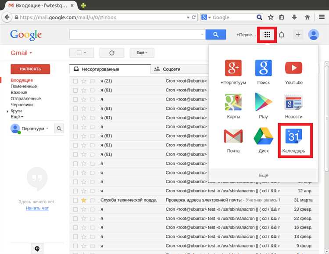Expand the Gmail dropdown menu

pos(22,53)
